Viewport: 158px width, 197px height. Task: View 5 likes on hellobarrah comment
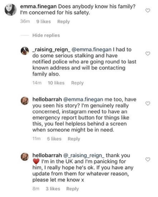[54, 139]
